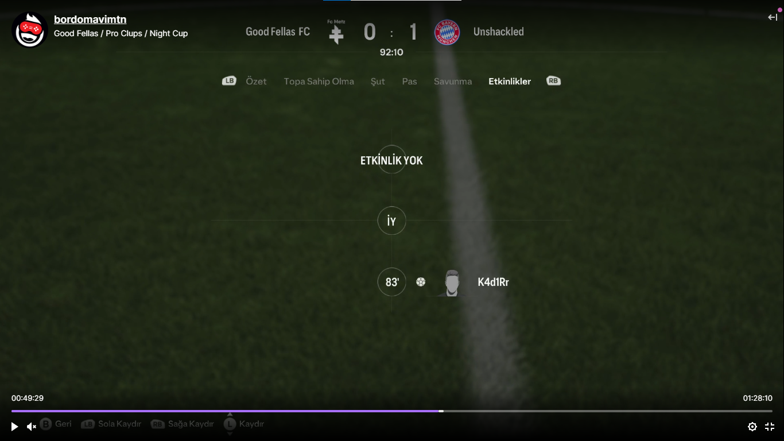Play the video

tap(14, 427)
